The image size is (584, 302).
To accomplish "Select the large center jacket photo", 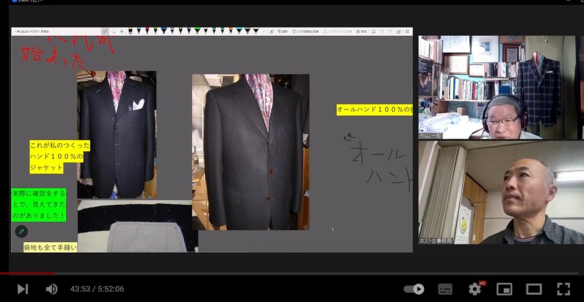I will point(250,152).
